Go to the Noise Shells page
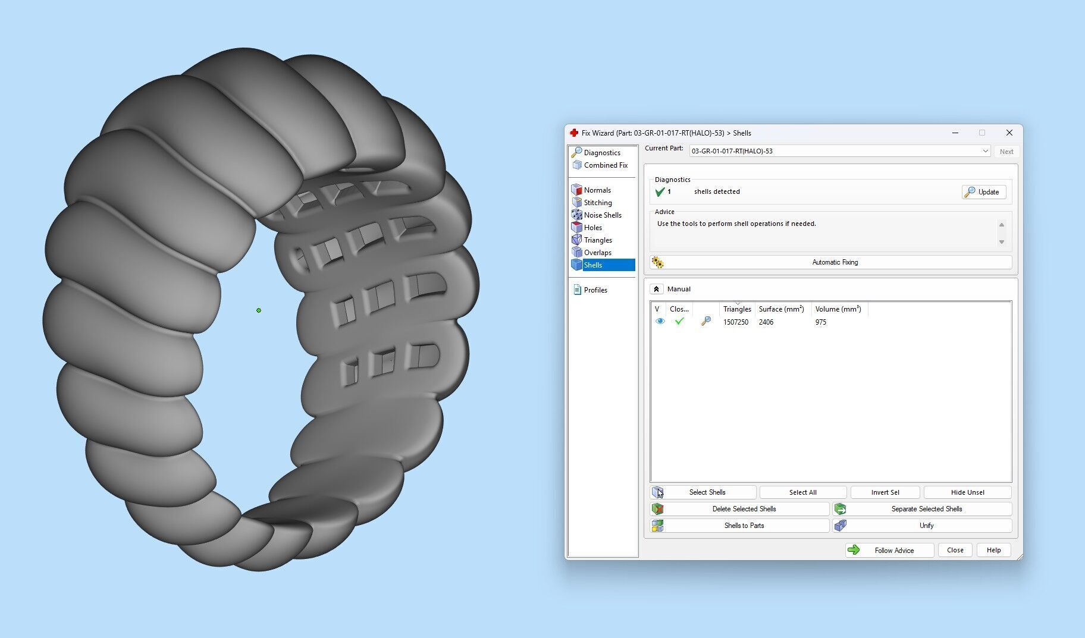 coord(601,215)
